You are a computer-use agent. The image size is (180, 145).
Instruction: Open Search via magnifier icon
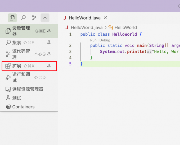pos(23,18)
